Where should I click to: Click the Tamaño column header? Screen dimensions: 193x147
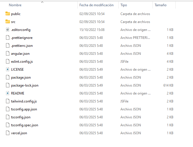[x=161, y=5]
